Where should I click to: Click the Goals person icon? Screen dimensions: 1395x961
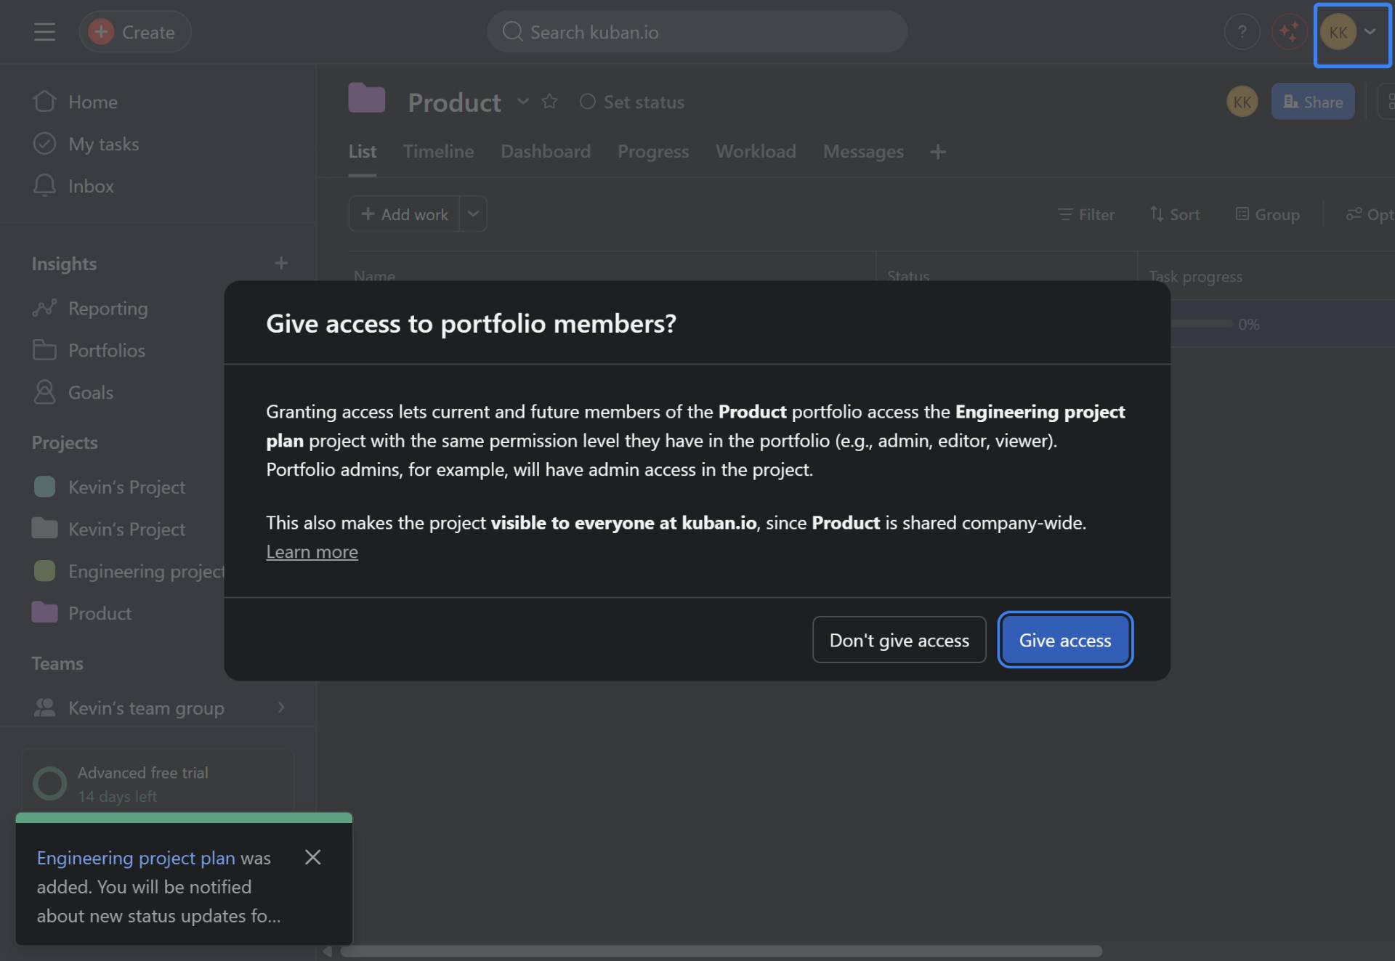[x=44, y=392]
